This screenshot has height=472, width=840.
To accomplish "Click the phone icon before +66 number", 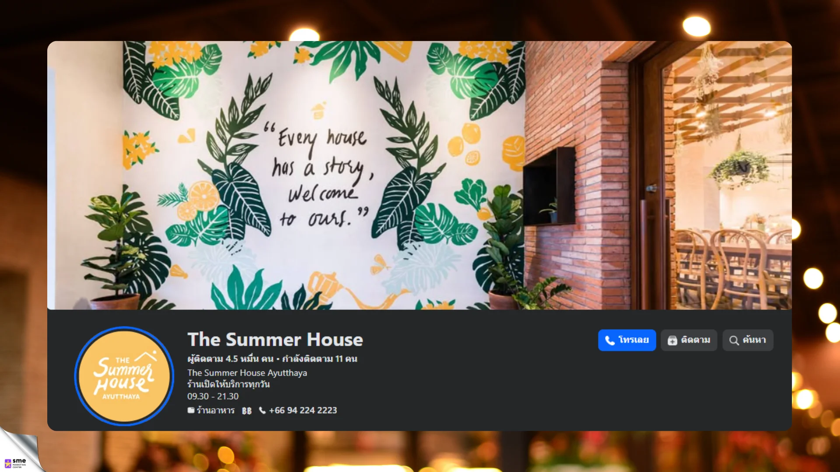I will click(x=262, y=410).
